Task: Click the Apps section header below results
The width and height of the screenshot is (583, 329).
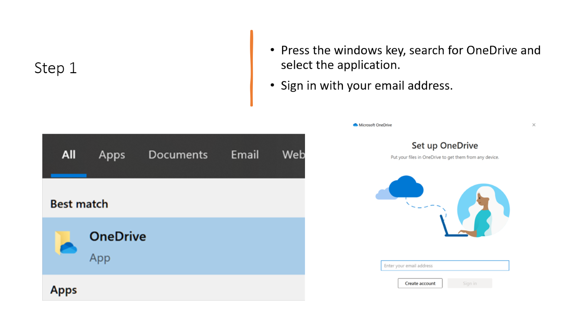Action: pyautogui.click(x=64, y=290)
